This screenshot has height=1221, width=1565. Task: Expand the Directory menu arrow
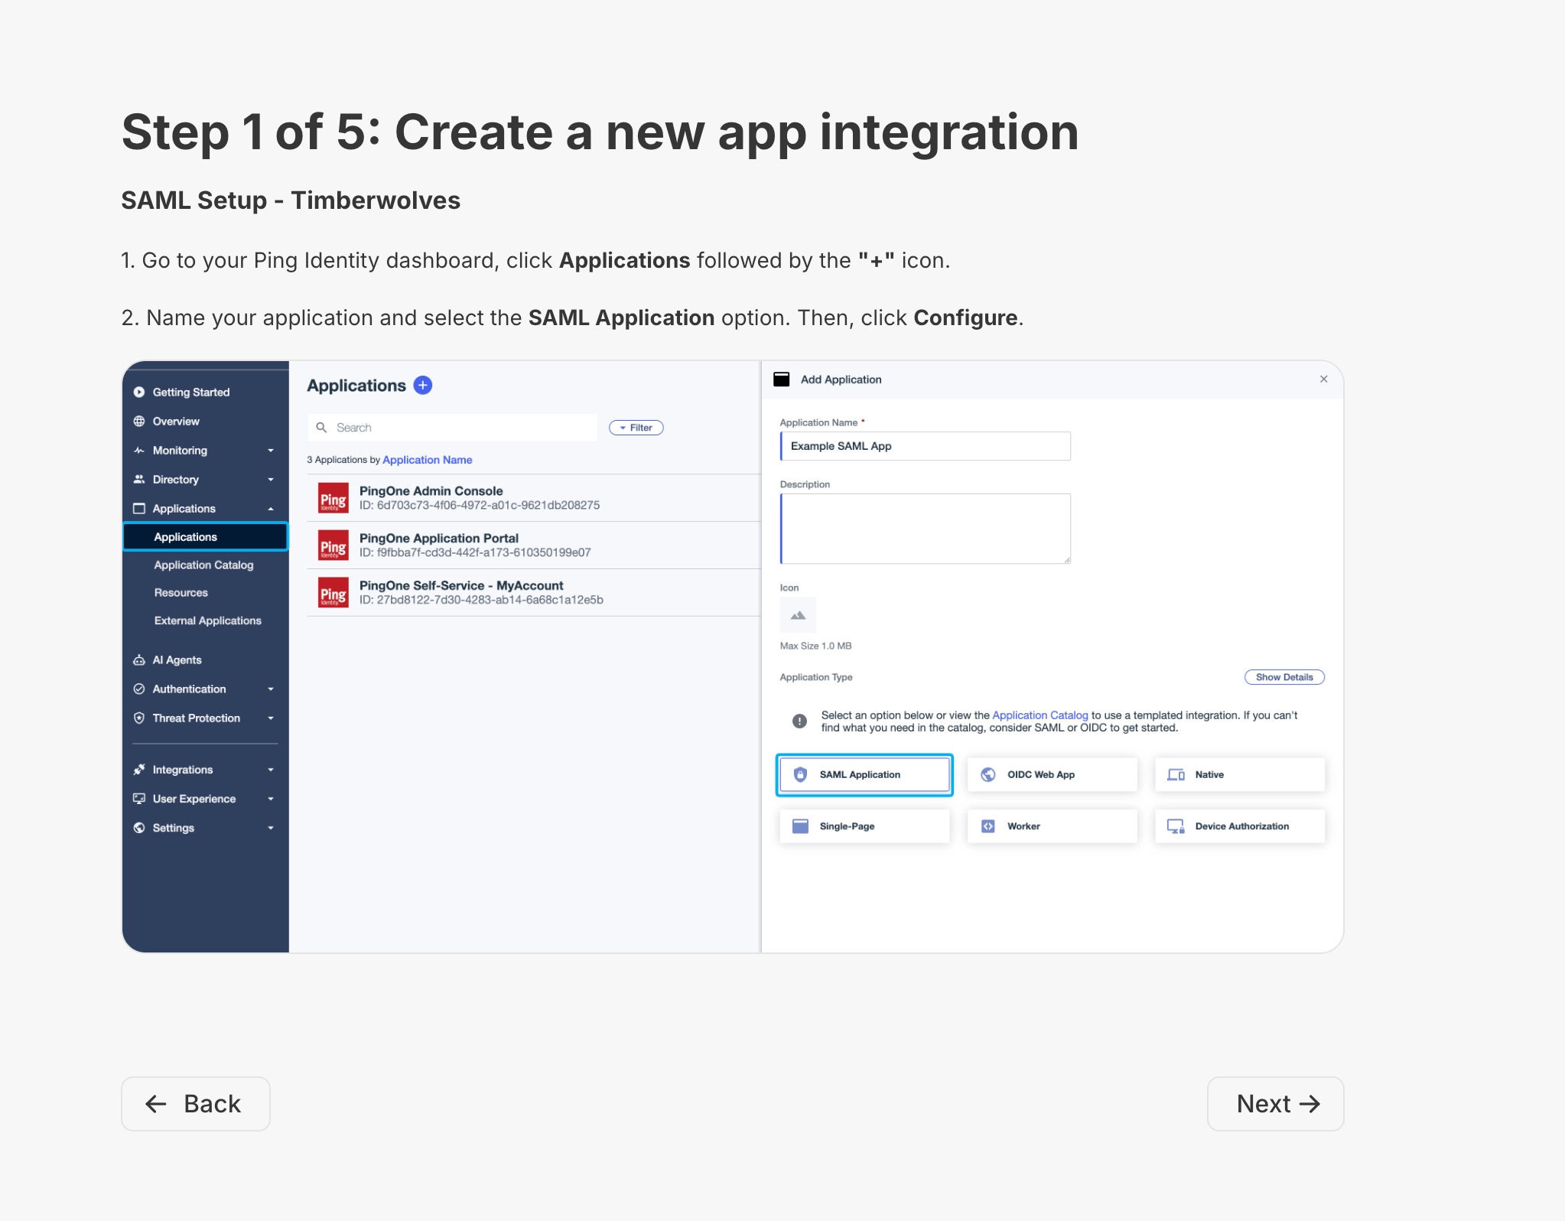click(x=271, y=480)
